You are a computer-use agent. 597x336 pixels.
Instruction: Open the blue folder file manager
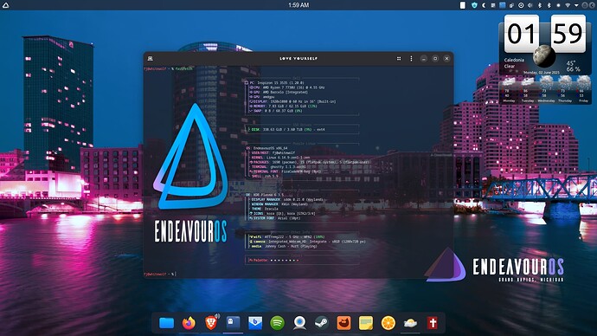[x=166, y=323]
